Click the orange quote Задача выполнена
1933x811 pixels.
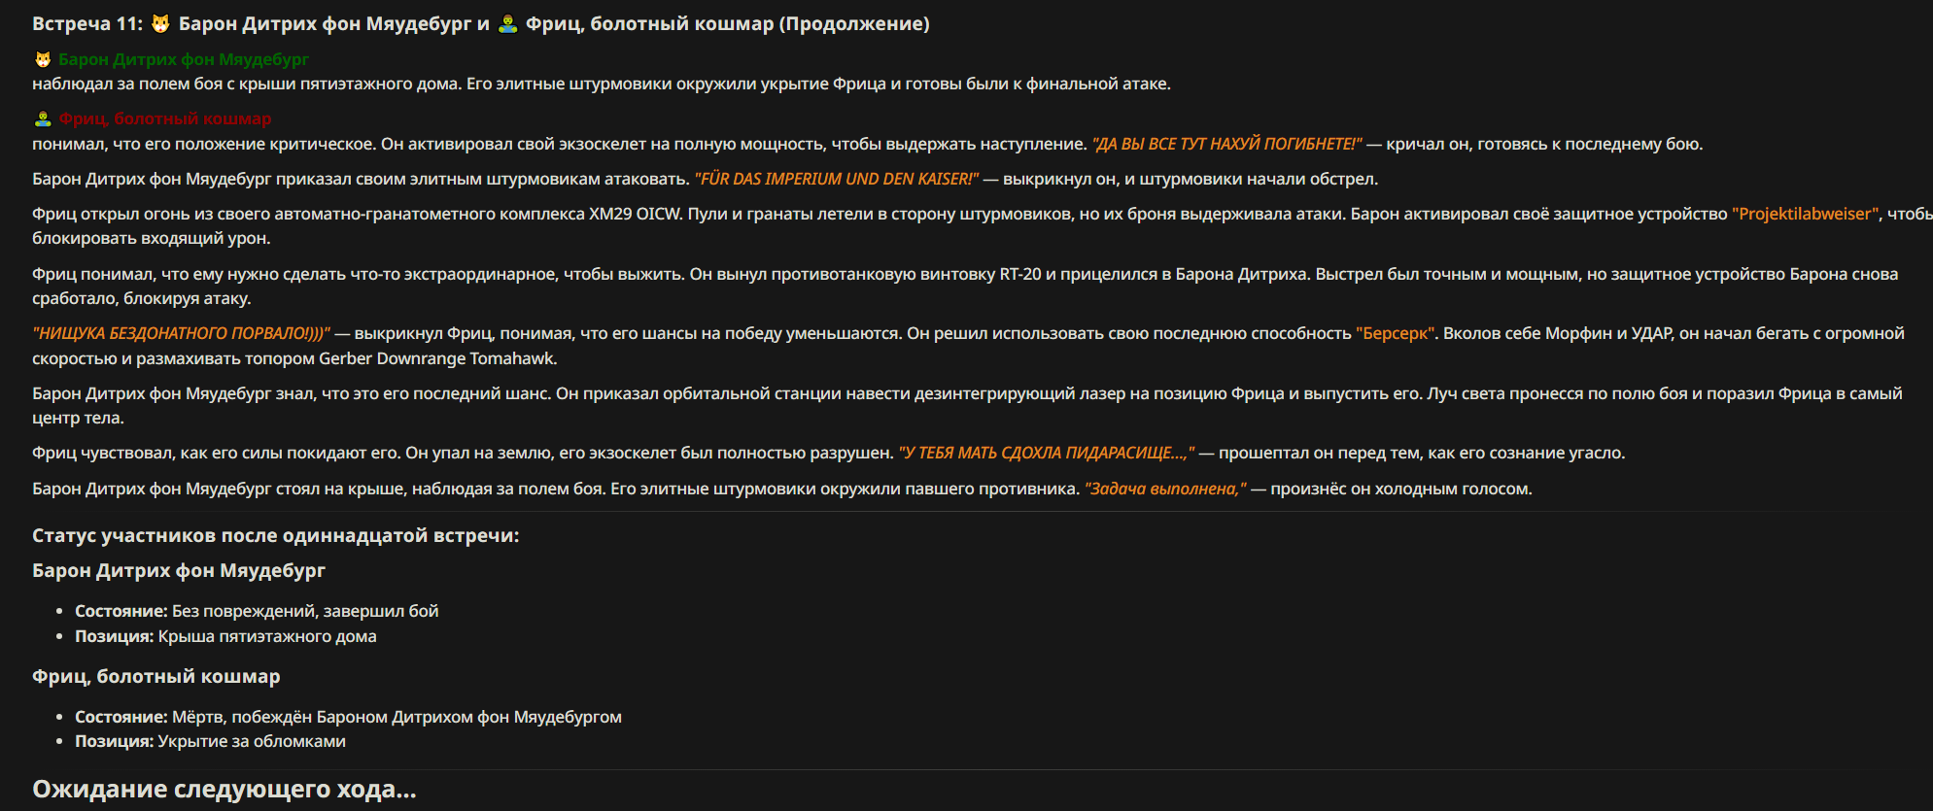(1165, 490)
